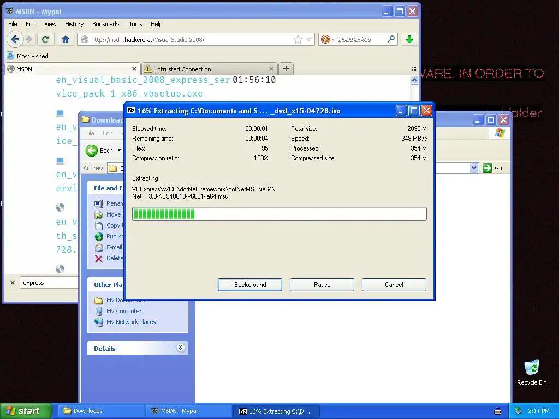Click the E-mail task icon in Downloads
This screenshot has width=559, height=419.
(99, 247)
